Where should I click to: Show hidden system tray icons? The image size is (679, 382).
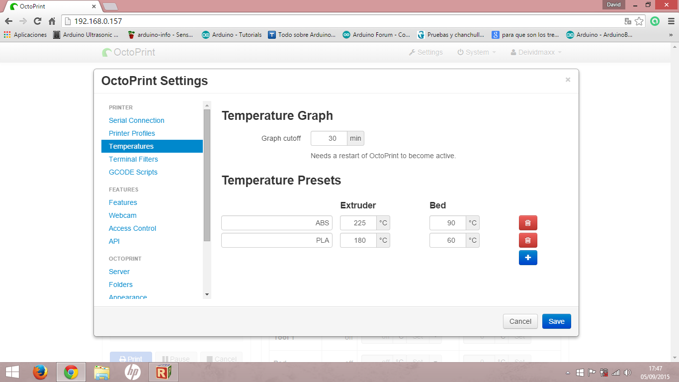coord(568,373)
